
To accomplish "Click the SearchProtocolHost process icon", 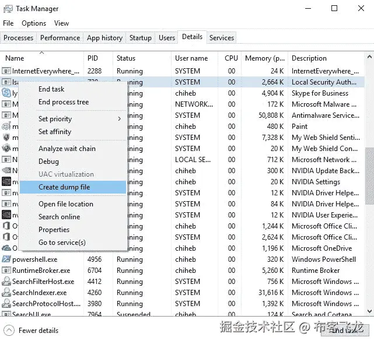I will click(6, 303).
